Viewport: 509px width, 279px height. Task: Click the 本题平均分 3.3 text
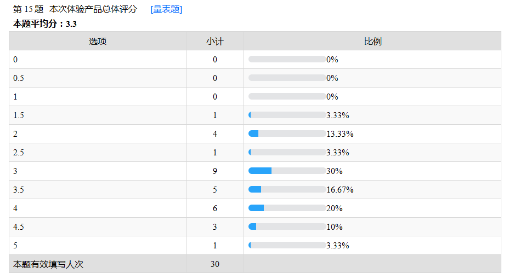coord(45,24)
